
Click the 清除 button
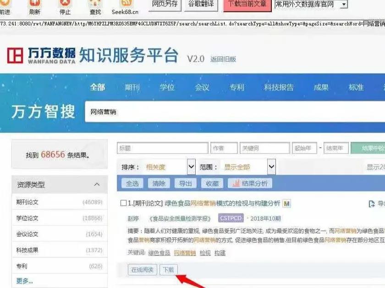point(159,183)
